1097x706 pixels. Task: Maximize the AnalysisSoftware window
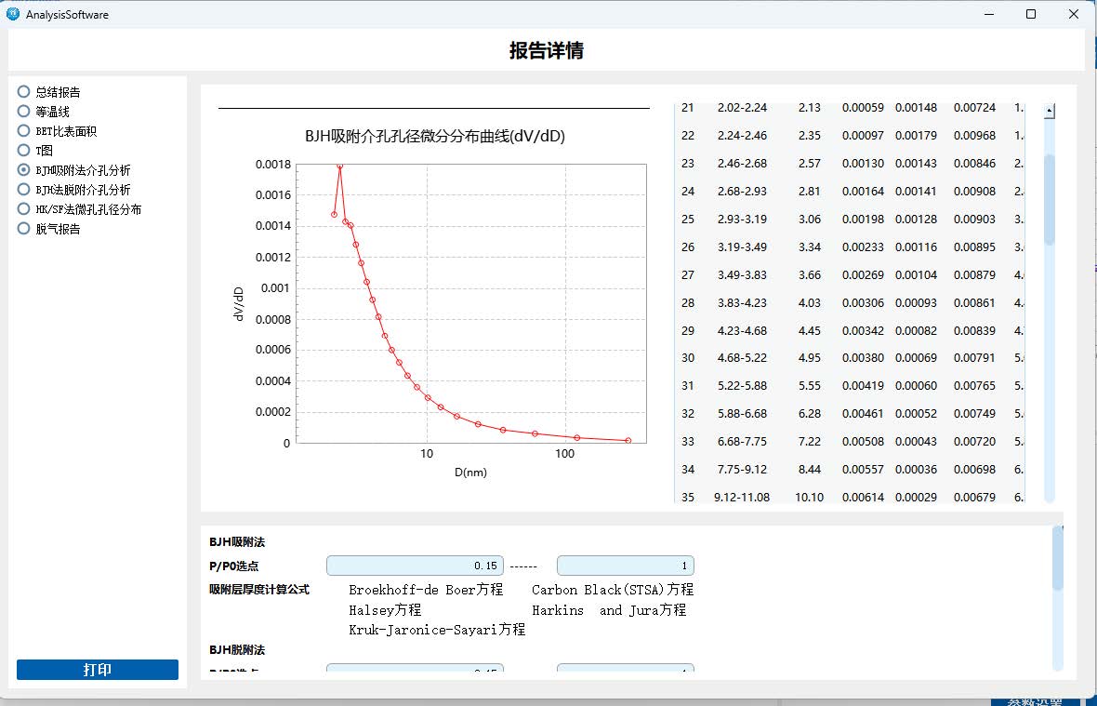pos(1031,14)
